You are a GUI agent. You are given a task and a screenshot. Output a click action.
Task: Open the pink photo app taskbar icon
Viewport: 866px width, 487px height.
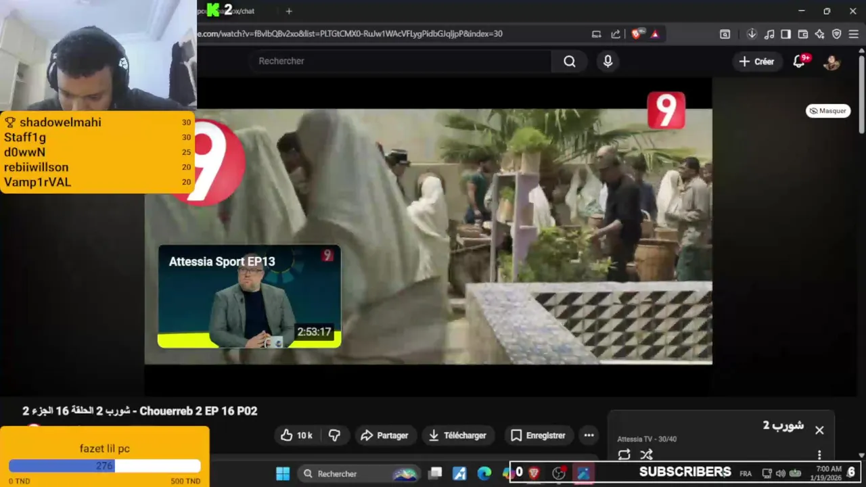pyautogui.click(x=583, y=473)
